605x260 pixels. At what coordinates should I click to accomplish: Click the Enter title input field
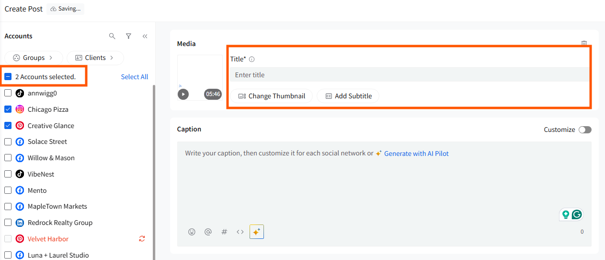pos(409,75)
